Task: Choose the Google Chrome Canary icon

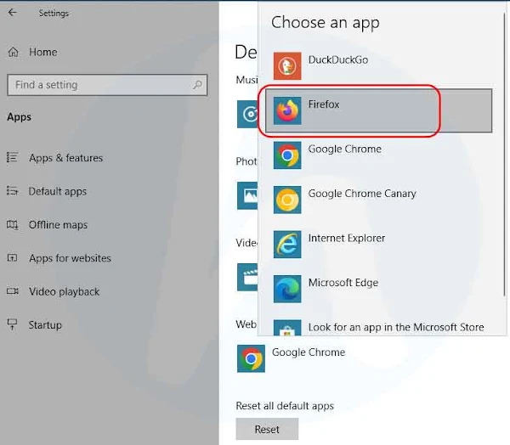Action: (287, 200)
